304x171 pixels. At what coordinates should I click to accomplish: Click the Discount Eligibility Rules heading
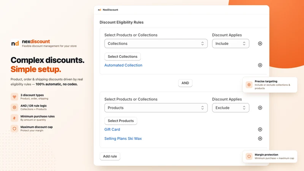pyautogui.click(x=122, y=22)
